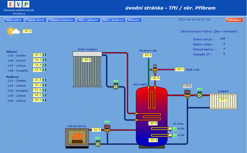Click the mixing valve above the AKU tank

coord(155,69)
